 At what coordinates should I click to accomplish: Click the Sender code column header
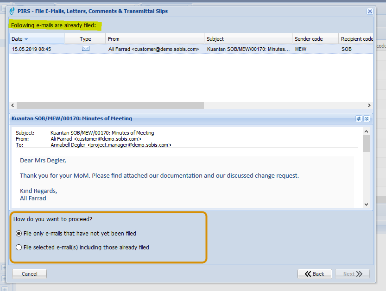(314, 39)
